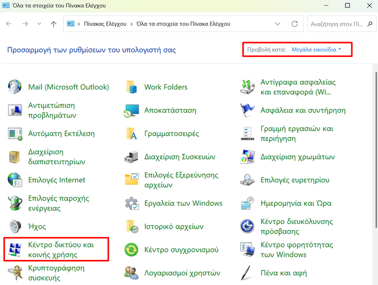Click the Color Management (Διαχείριση χρωμάτων) icon
This screenshot has width=378, height=285.
coord(247,157)
